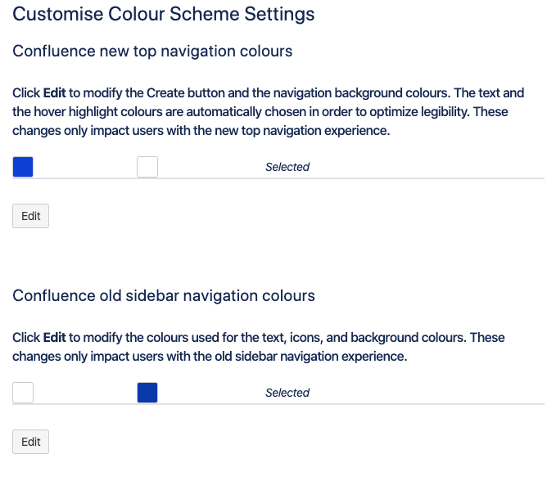Click the Customise Colour Scheme Settings heading

tap(164, 14)
